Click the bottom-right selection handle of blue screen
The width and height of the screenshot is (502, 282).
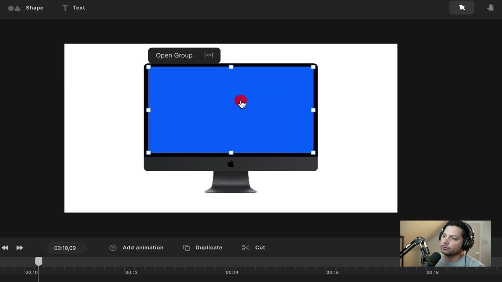(313, 153)
